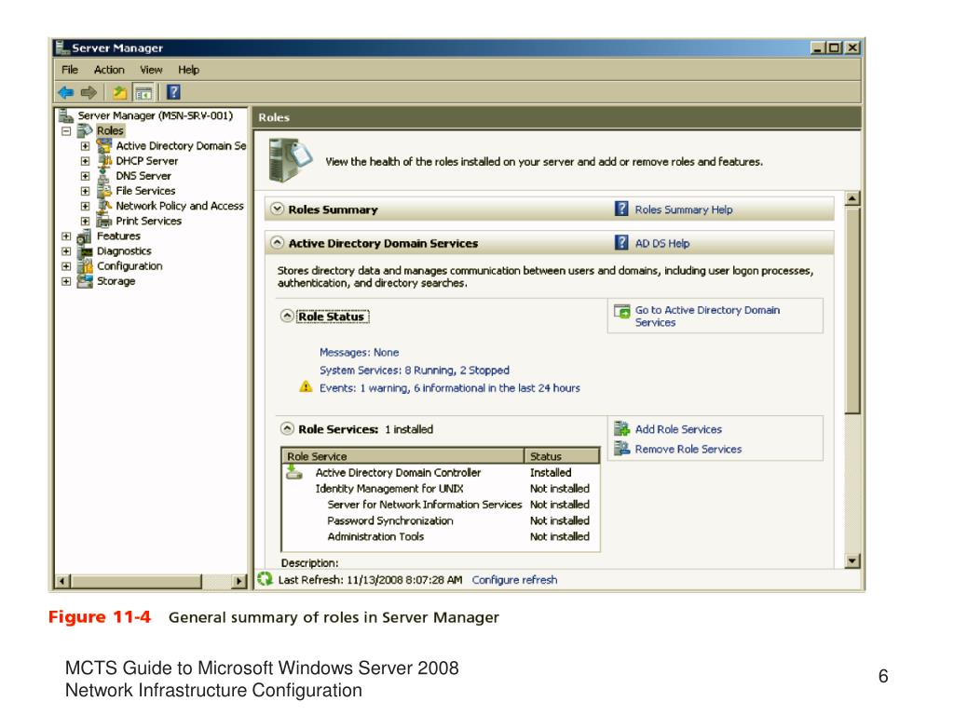This screenshot has height=715, width=954.
Task: Click the Diagnostics node icon
Action: click(x=85, y=251)
